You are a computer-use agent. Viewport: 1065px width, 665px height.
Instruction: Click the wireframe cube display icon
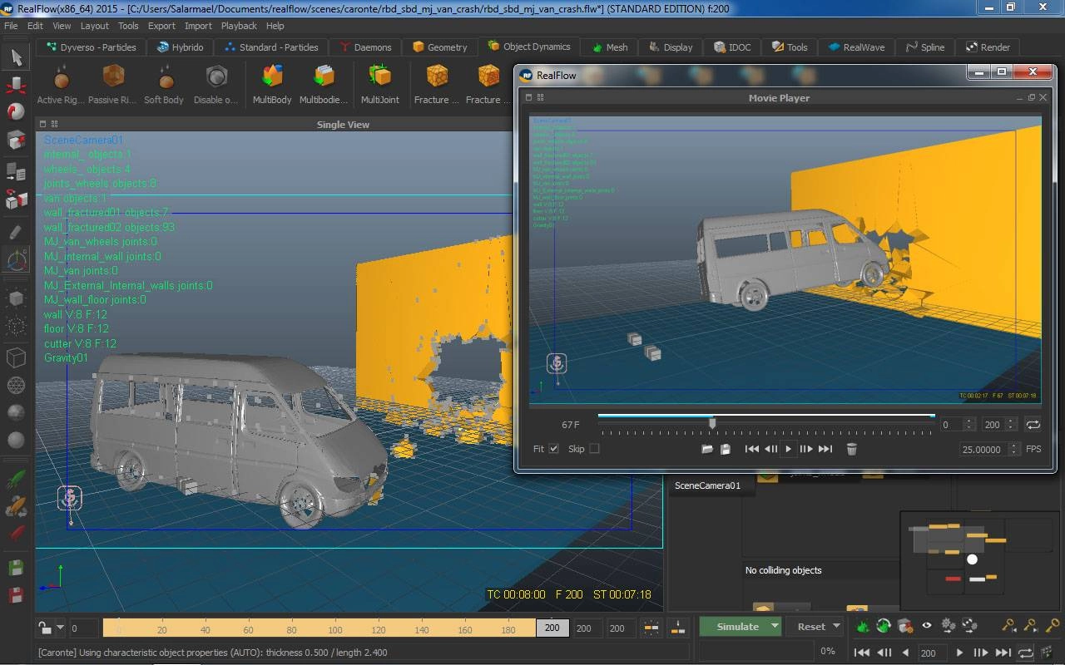tap(16, 357)
